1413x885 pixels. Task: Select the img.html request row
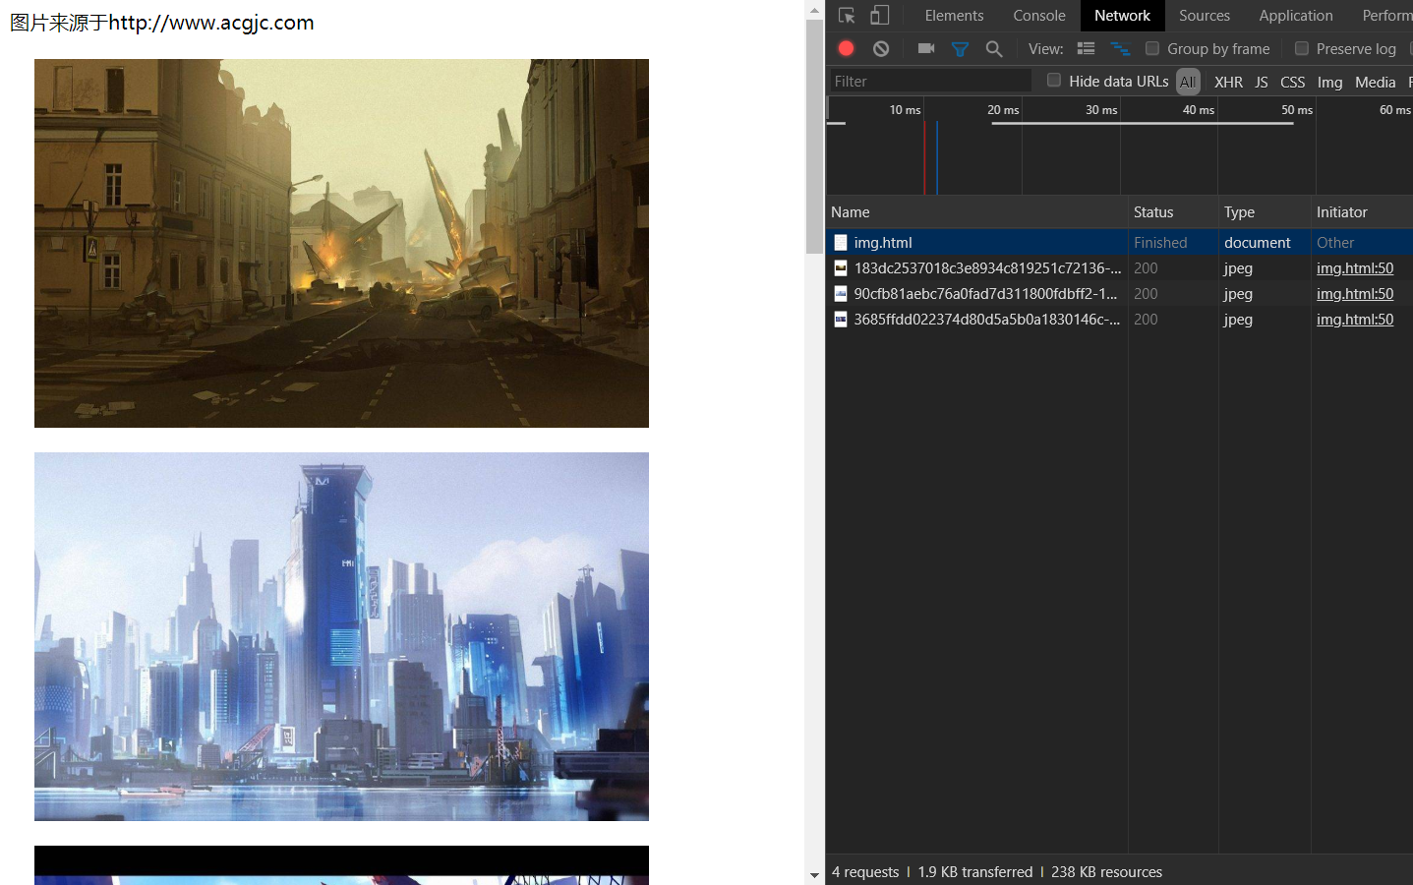click(x=1119, y=242)
